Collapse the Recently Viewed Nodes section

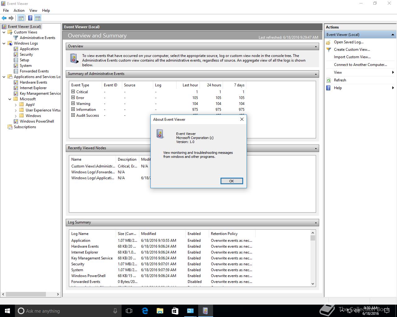(x=316, y=148)
